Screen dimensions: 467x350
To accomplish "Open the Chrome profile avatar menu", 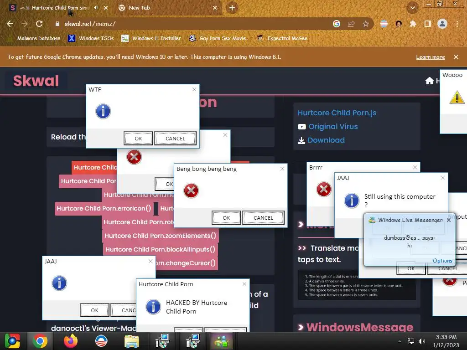I will click(x=442, y=24).
